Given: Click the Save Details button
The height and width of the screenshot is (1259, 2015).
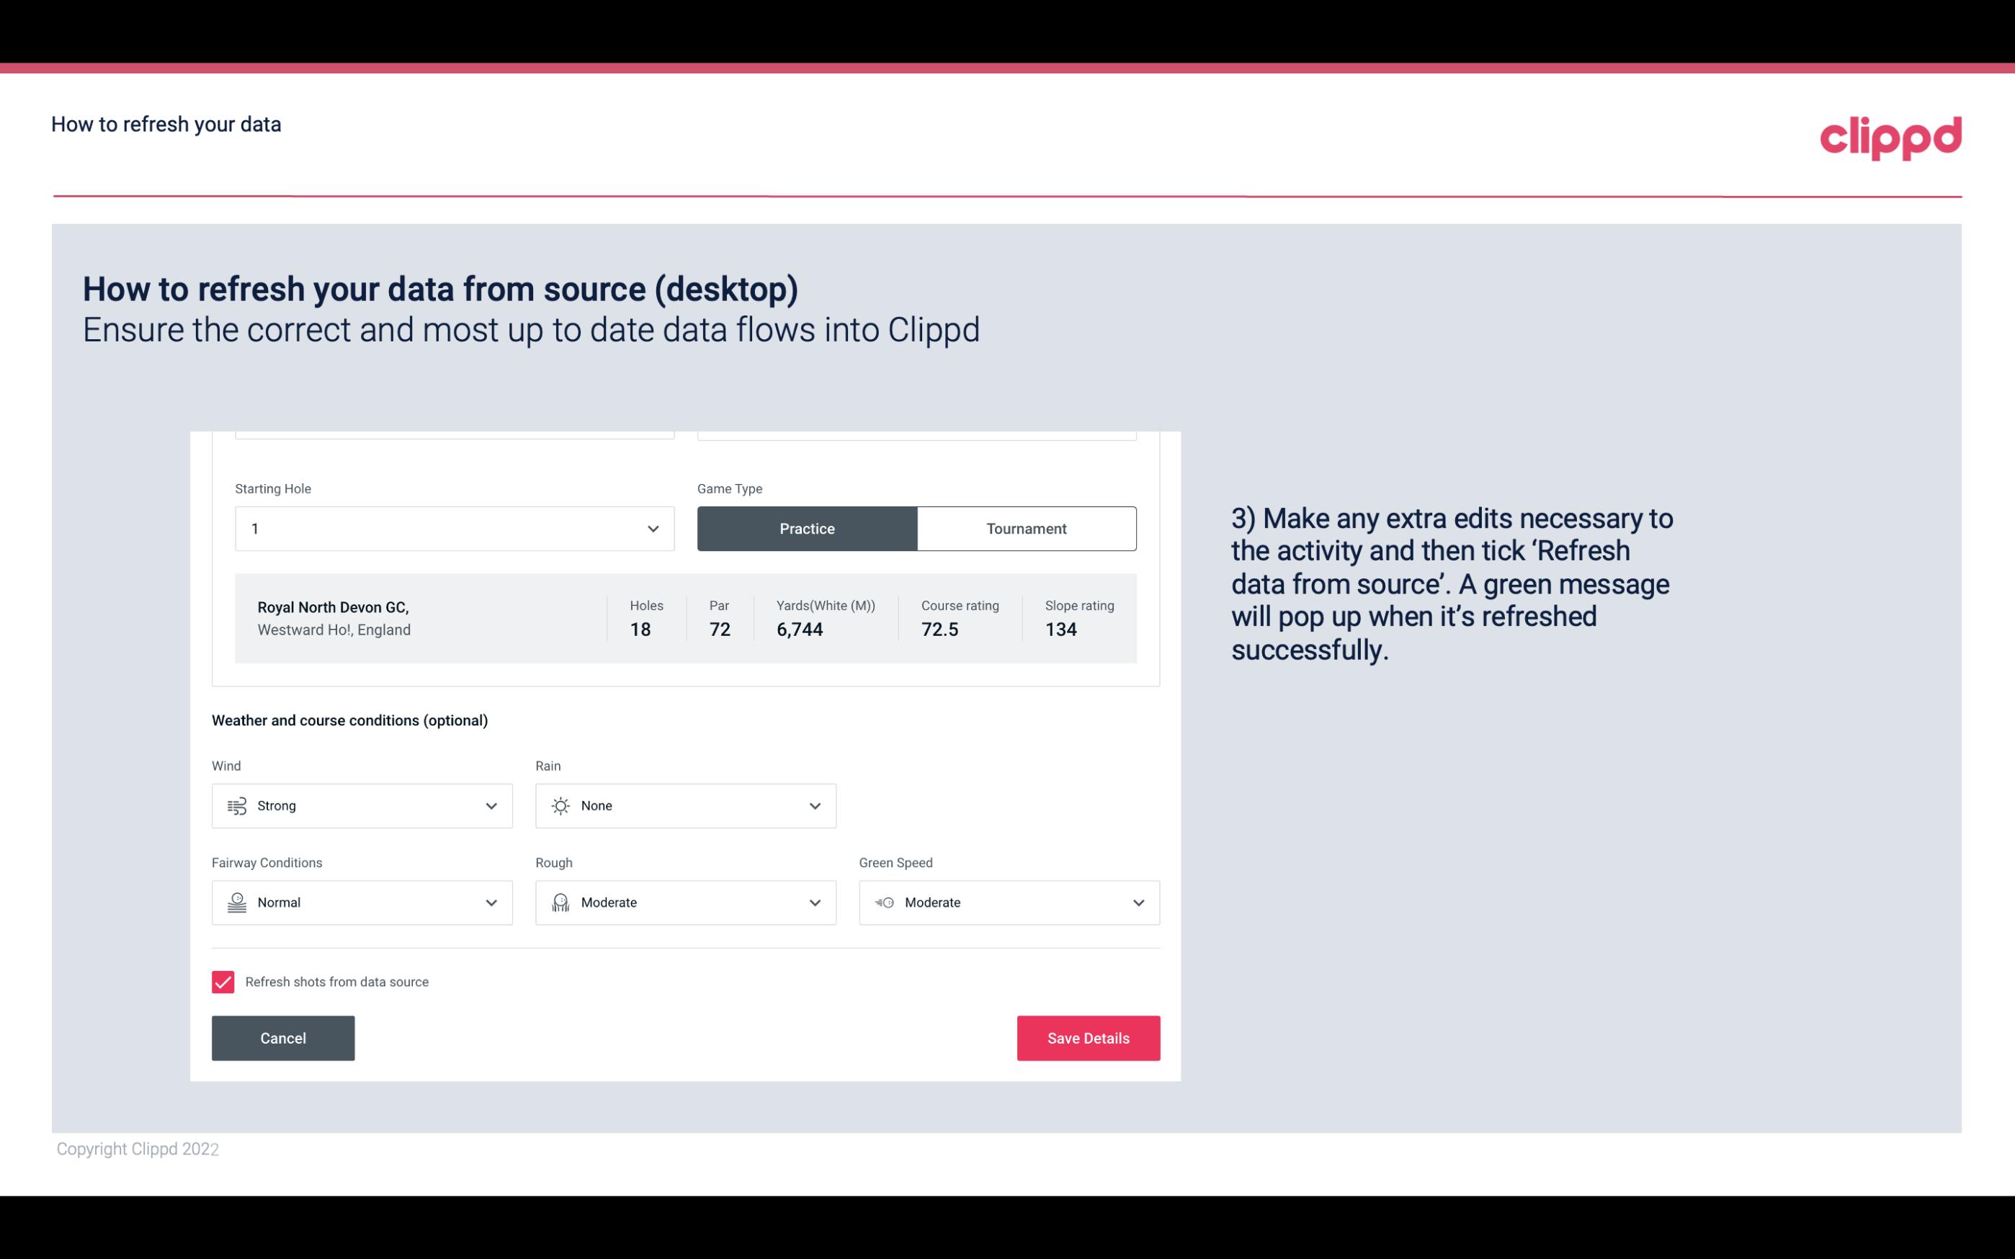Looking at the screenshot, I should tap(1088, 1037).
